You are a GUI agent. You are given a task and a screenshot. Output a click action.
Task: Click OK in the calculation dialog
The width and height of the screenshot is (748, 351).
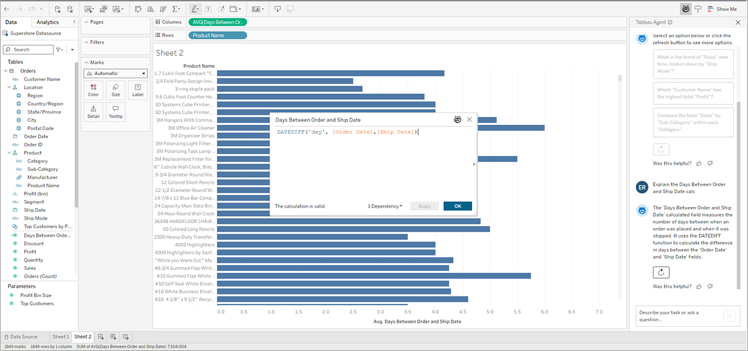(x=458, y=206)
